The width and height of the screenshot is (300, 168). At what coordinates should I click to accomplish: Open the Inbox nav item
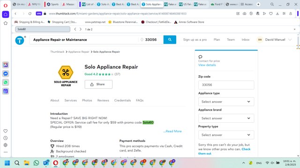pyautogui.click(x=246, y=40)
